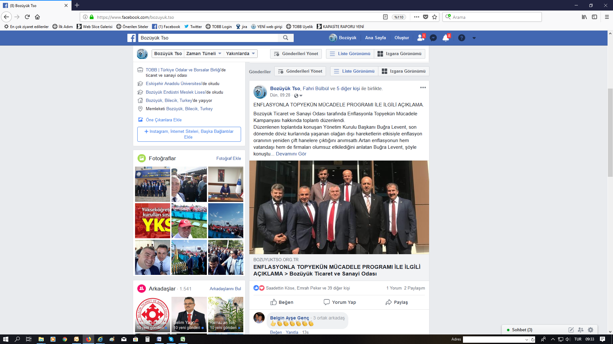Viewport: 613px width, 344px height.
Task: Open page actions three-dot menu in address bar
Action: 417,17
